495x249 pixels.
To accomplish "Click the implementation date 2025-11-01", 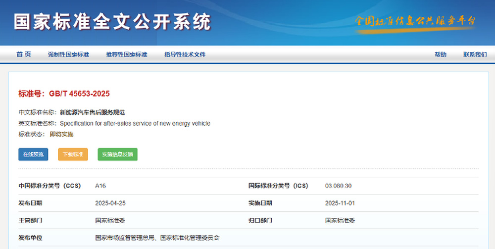I will tap(340, 203).
